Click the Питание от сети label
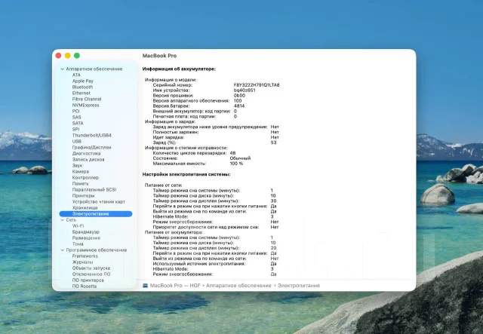This screenshot has height=334, width=483. (x=163, y=185)
